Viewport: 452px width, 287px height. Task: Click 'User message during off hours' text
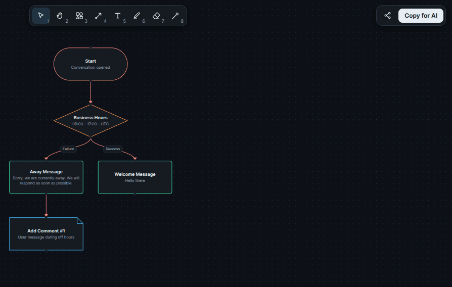46,237
